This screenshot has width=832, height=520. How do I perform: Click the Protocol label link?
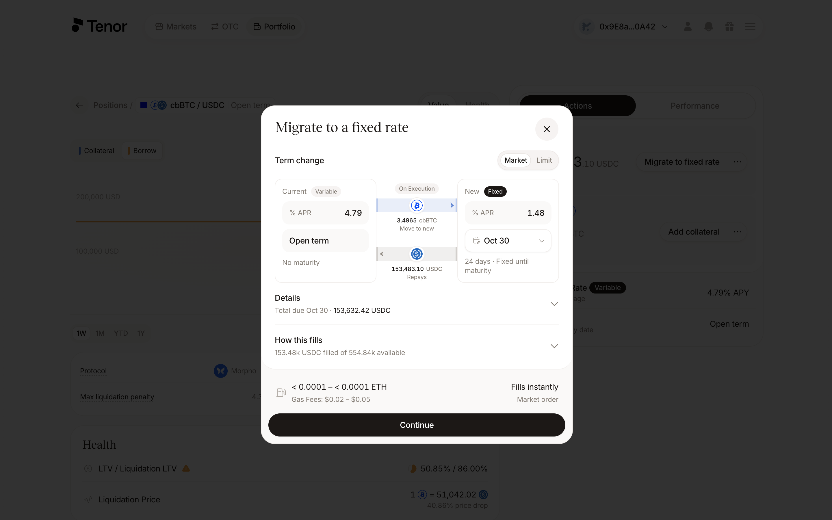93,371
